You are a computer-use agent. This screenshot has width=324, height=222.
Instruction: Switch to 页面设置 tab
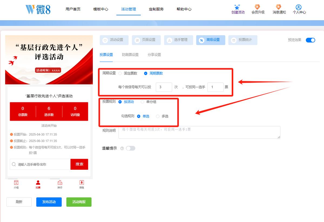[146, 40]
